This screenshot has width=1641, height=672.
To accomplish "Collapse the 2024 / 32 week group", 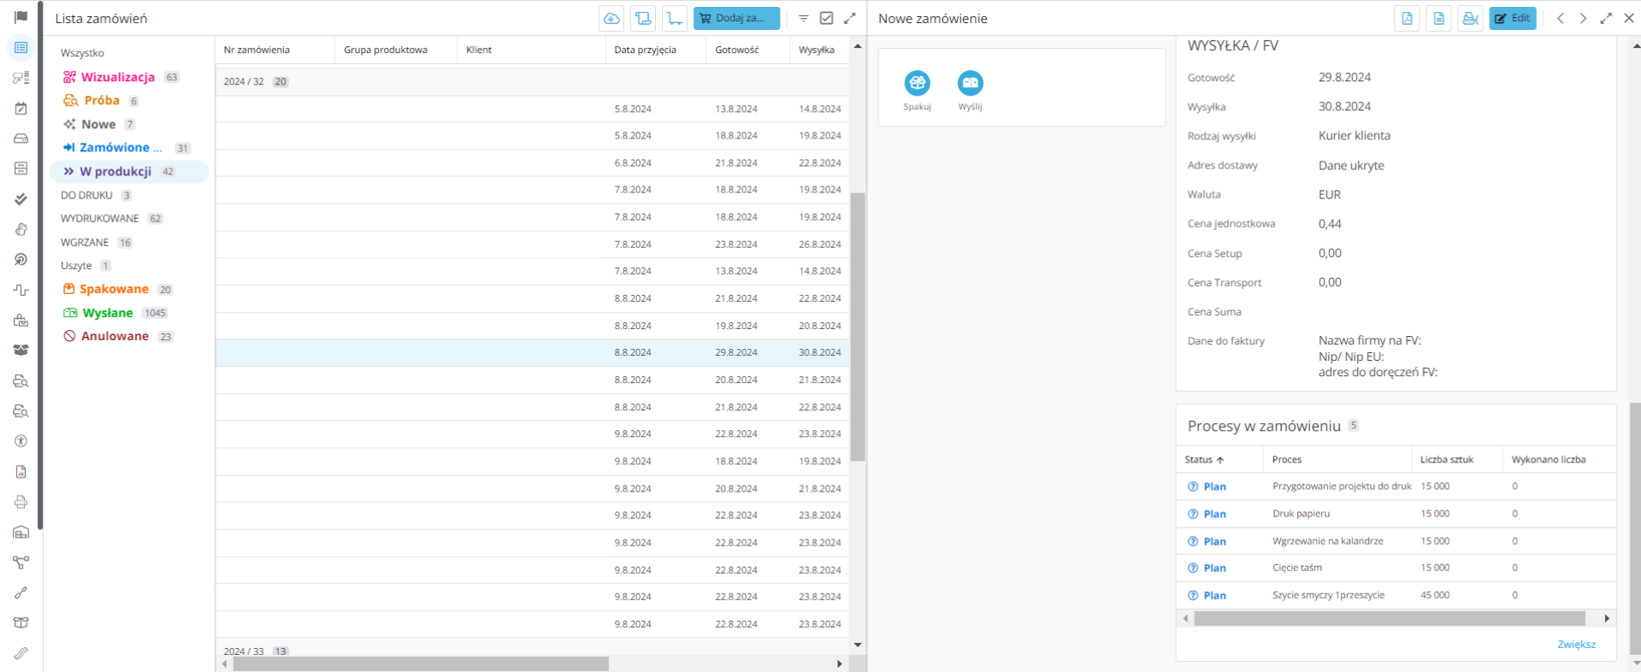I will (244, 82).
